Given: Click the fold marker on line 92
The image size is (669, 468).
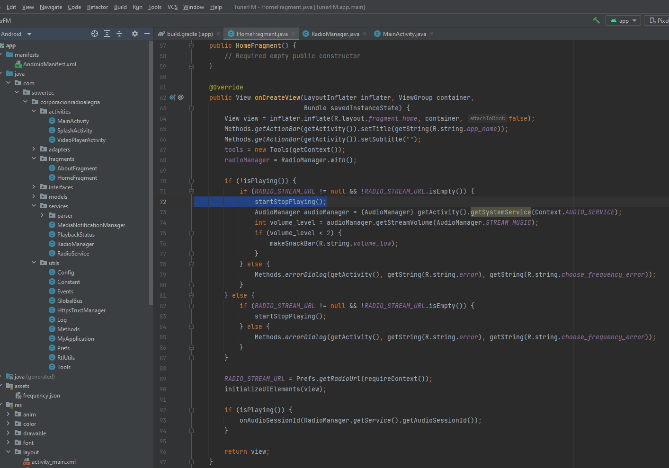Looking at the screenshot, I should 191,410.
